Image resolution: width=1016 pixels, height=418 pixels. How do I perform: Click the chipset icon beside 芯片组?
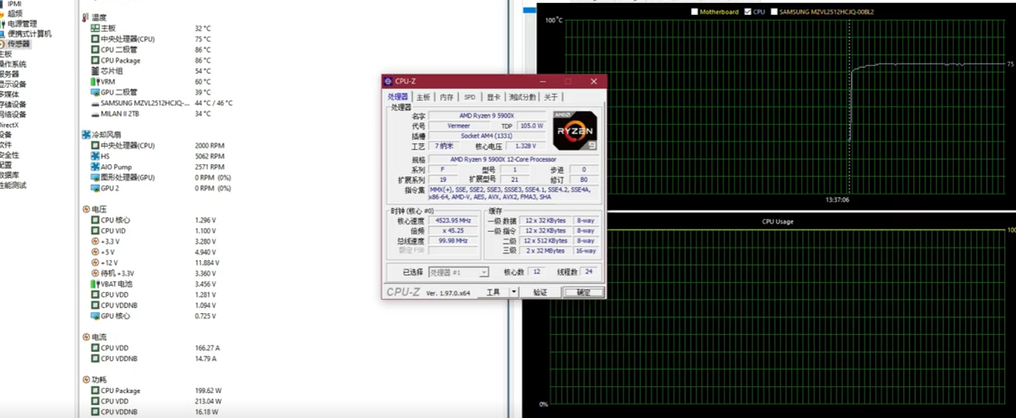(95, 71)
